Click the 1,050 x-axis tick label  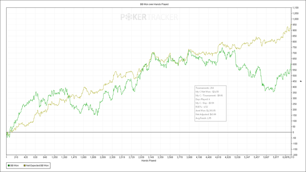(x=55, y=157)
